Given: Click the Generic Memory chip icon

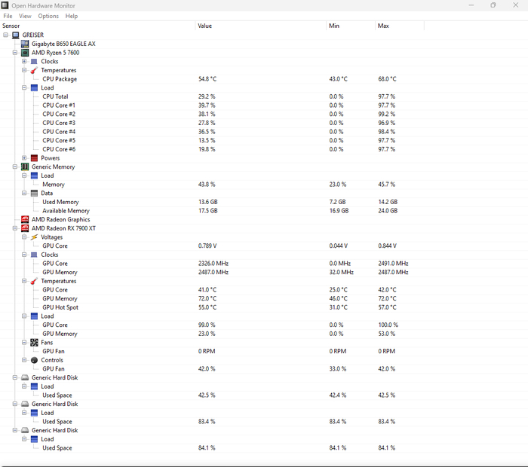Looking at the screenshot, I should point(25,166).
